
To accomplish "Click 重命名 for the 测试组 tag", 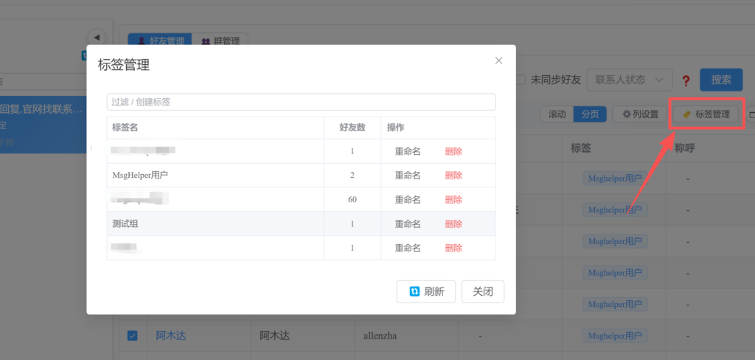I will coord(407,224).
